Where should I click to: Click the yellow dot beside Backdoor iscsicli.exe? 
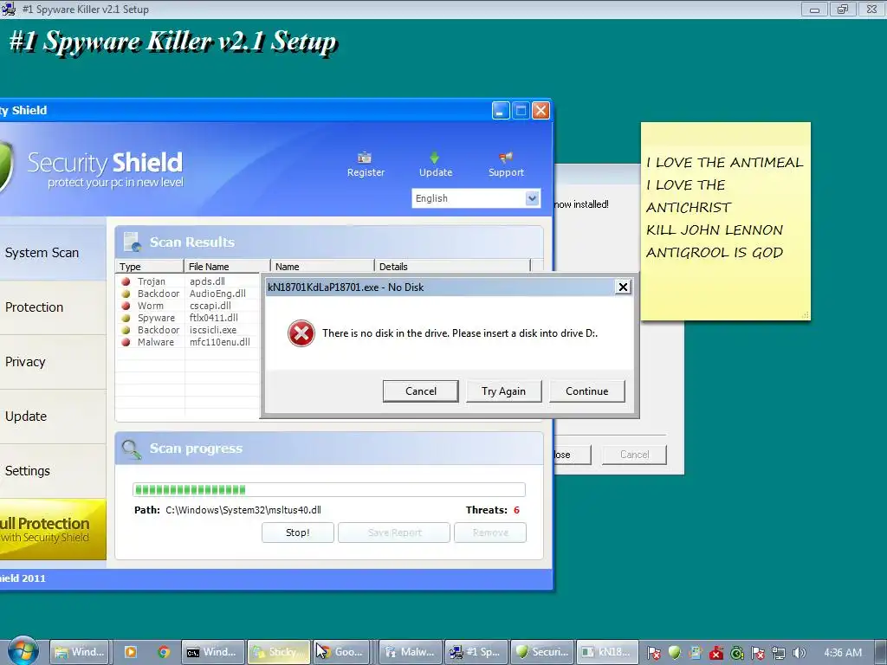pos(126,330)
